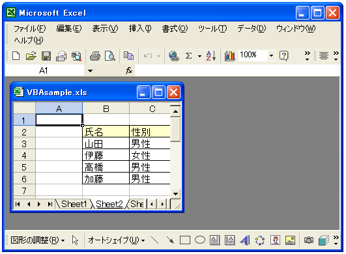Click the AutoSum sigma icon
The height and width of the screenshot is (254, 346).
click(x=188, y=56)
